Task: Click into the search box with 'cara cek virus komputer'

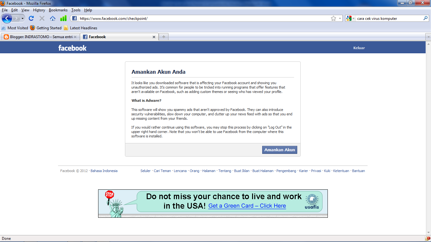Action: pyautogui.click(x=389, y=19)
